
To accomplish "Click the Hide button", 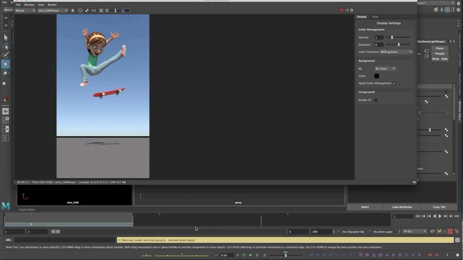I will (444, 59).
